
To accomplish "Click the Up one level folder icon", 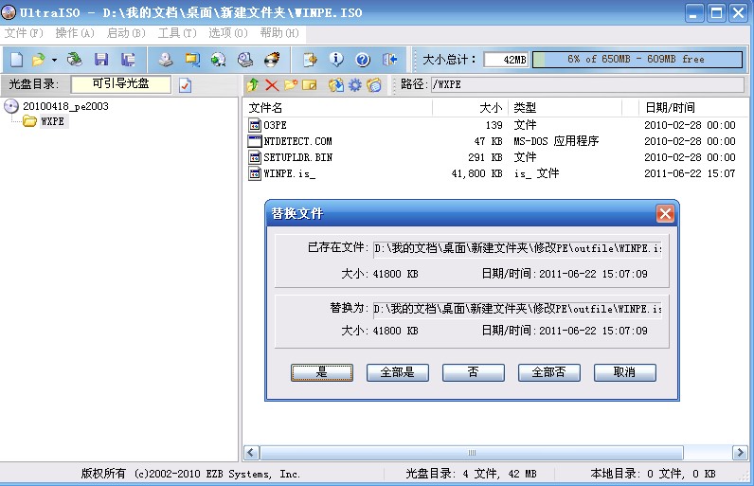I will click(x=253, y=85).
